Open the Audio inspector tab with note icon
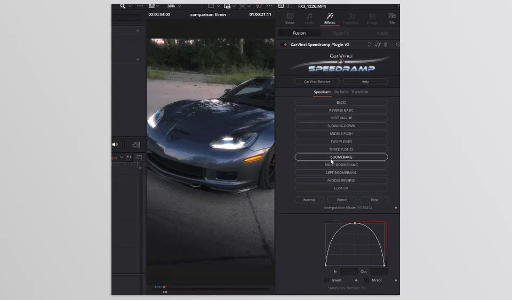 coord(309,19)
